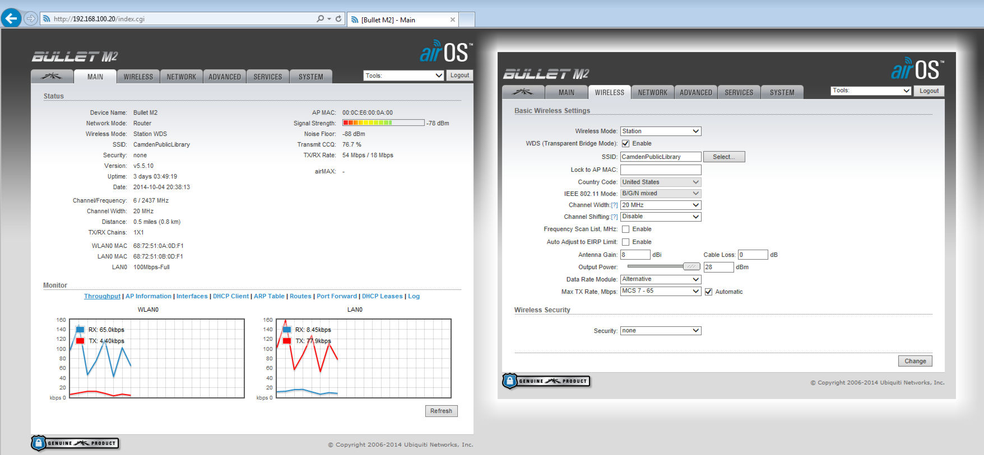The height and width of the screenshot is (455, 984).
Task: Open the Port Forward link
Action: coord(337,296)
